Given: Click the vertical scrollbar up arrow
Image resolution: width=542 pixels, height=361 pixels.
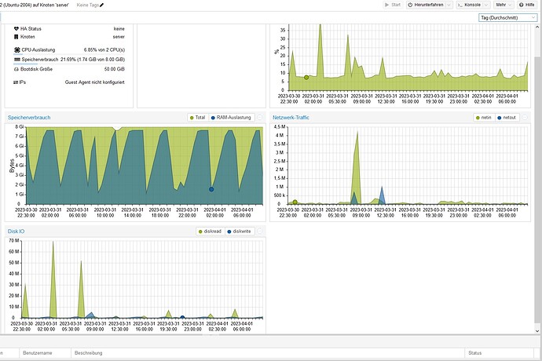Looking at the screenshot, I should 537,27.
